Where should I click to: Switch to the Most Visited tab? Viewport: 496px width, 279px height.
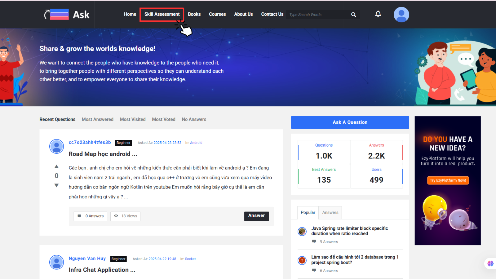(133, 119)
